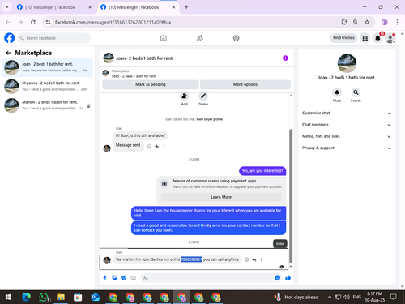Click Mark as pending button
Viewport: 405px width, 304px height.
coord(151,84)
